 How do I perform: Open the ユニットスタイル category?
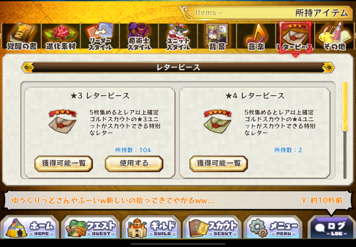178,36
